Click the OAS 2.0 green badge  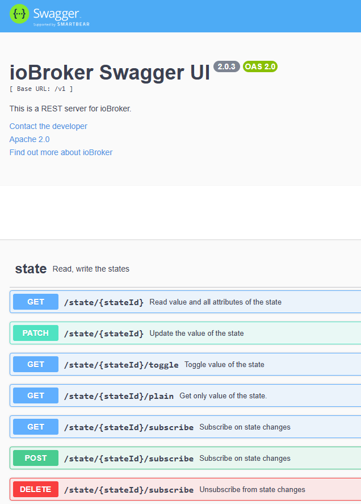[x=260, y=66]
